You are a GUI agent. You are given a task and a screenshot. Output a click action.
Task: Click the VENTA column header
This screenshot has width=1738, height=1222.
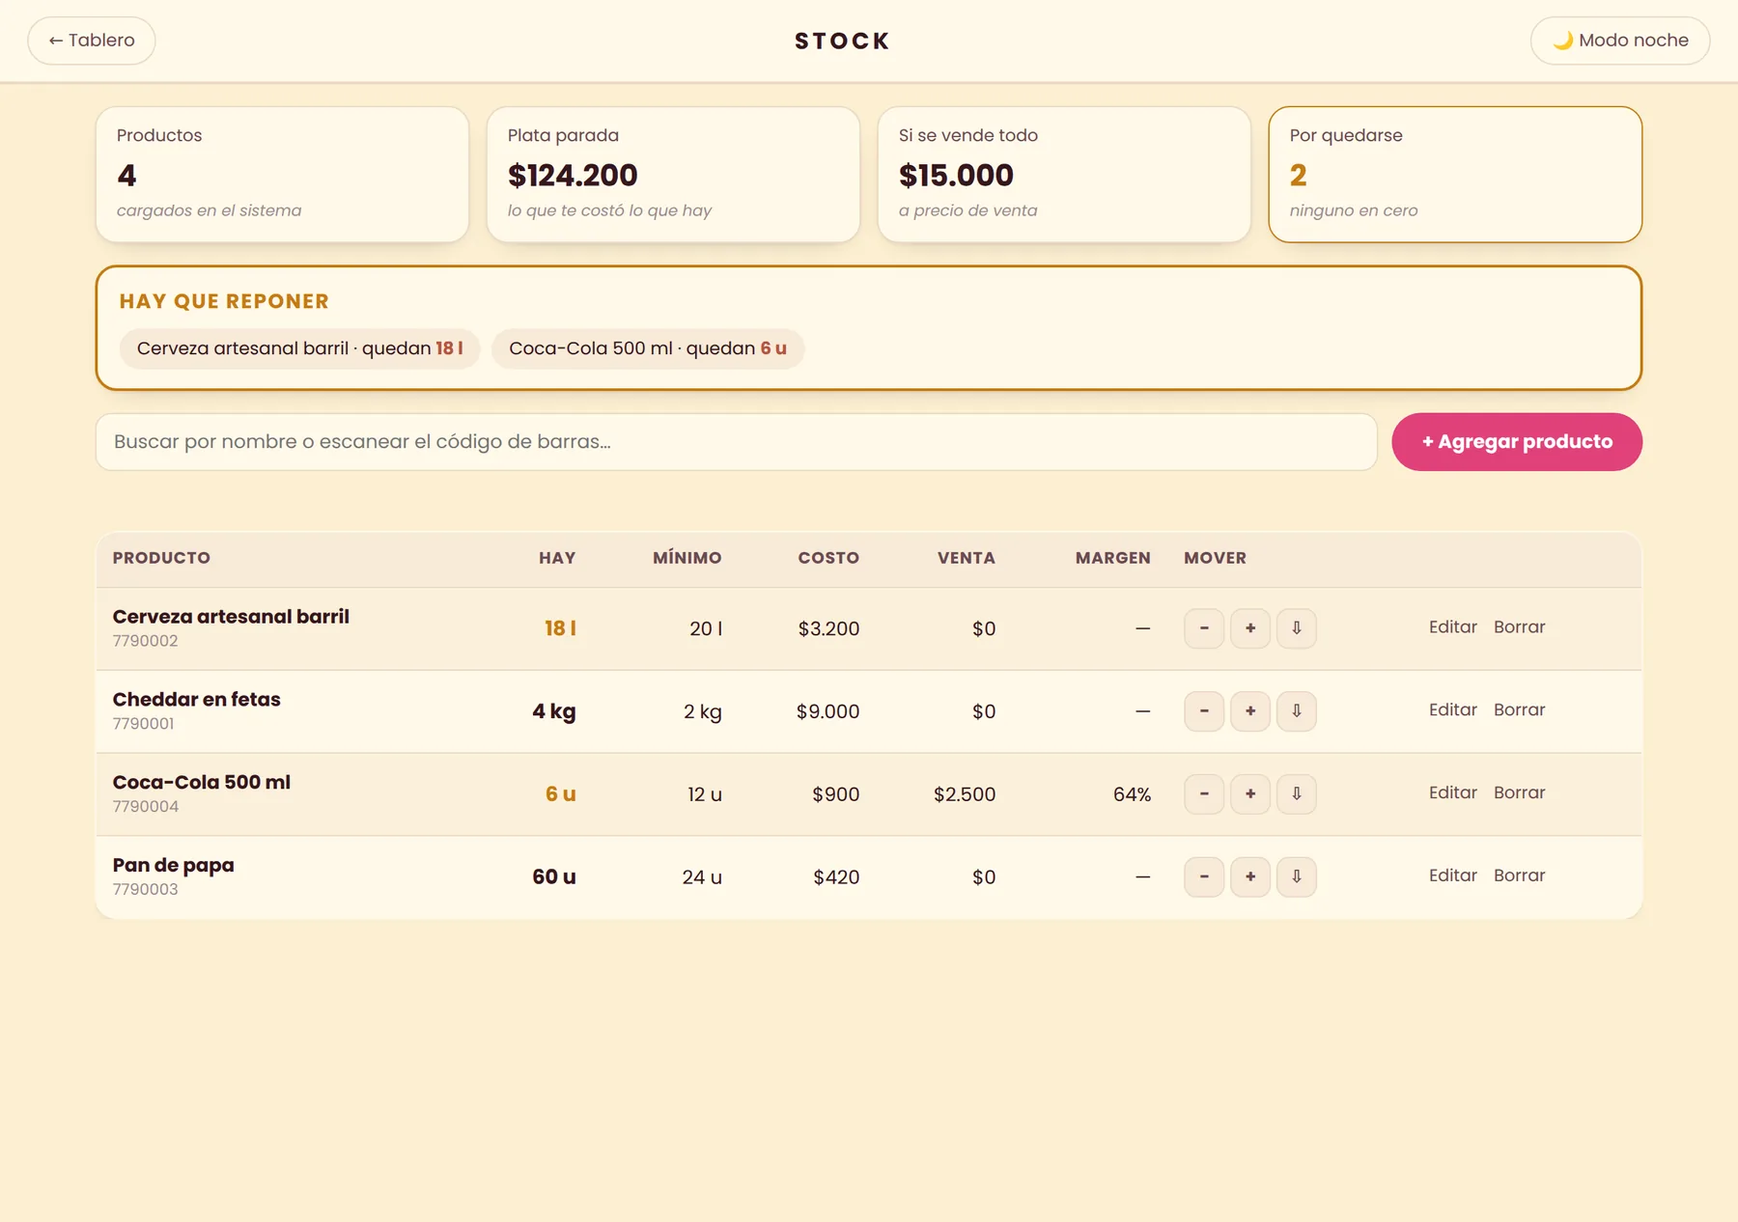pyautogui.click(x=967, y=558)
